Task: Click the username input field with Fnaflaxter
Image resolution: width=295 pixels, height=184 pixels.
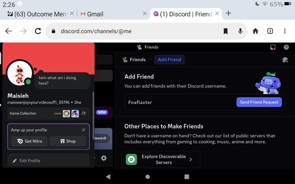Action: [x=180, y=102]
